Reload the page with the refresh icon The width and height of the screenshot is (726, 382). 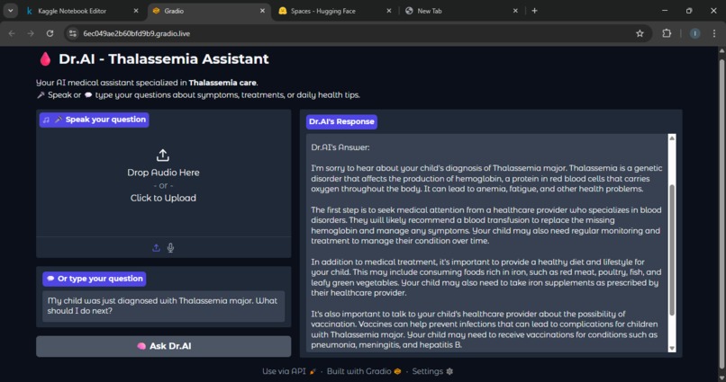pos(50,33)
